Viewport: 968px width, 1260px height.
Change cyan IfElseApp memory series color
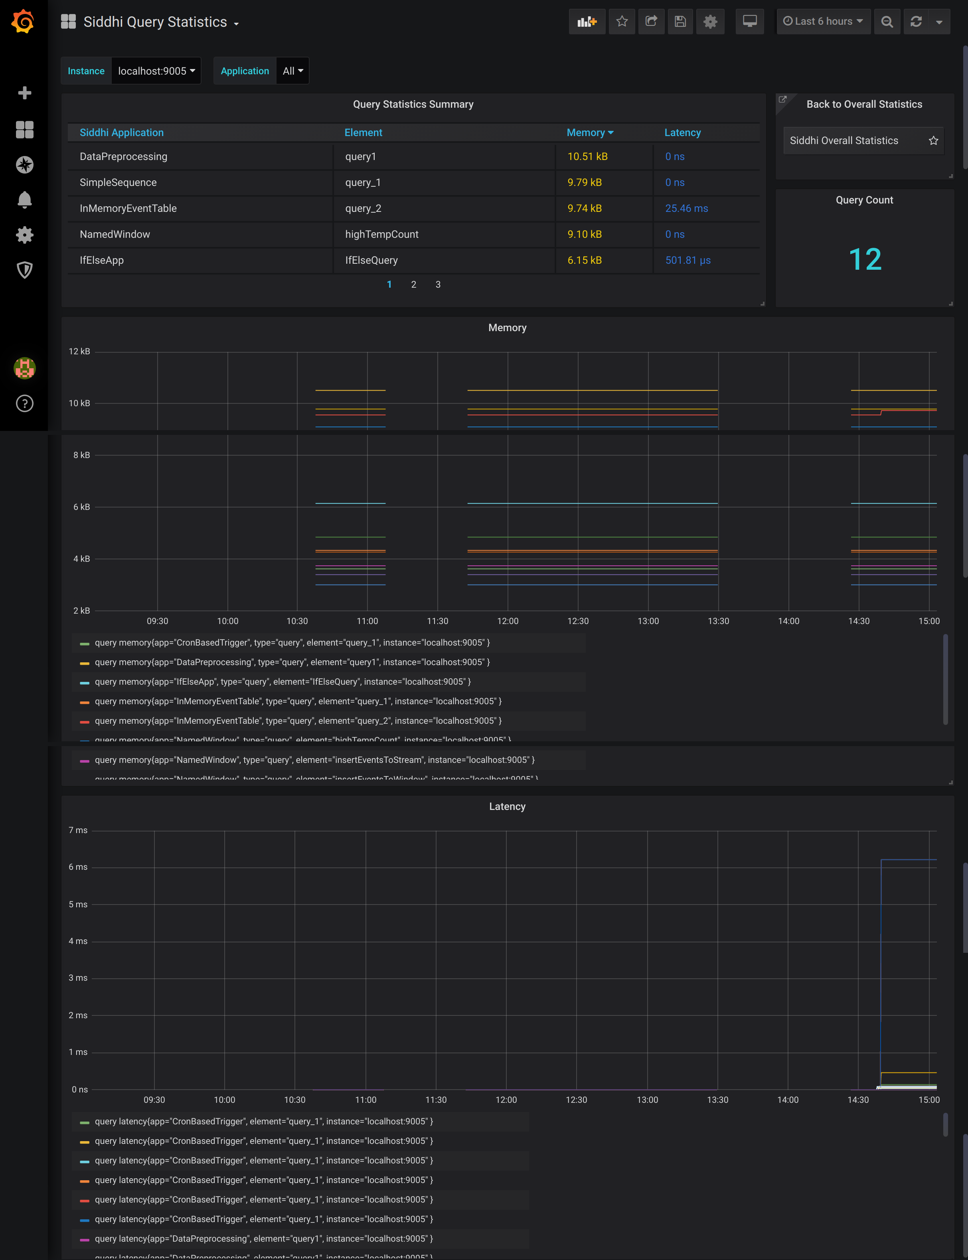[84, 683]
